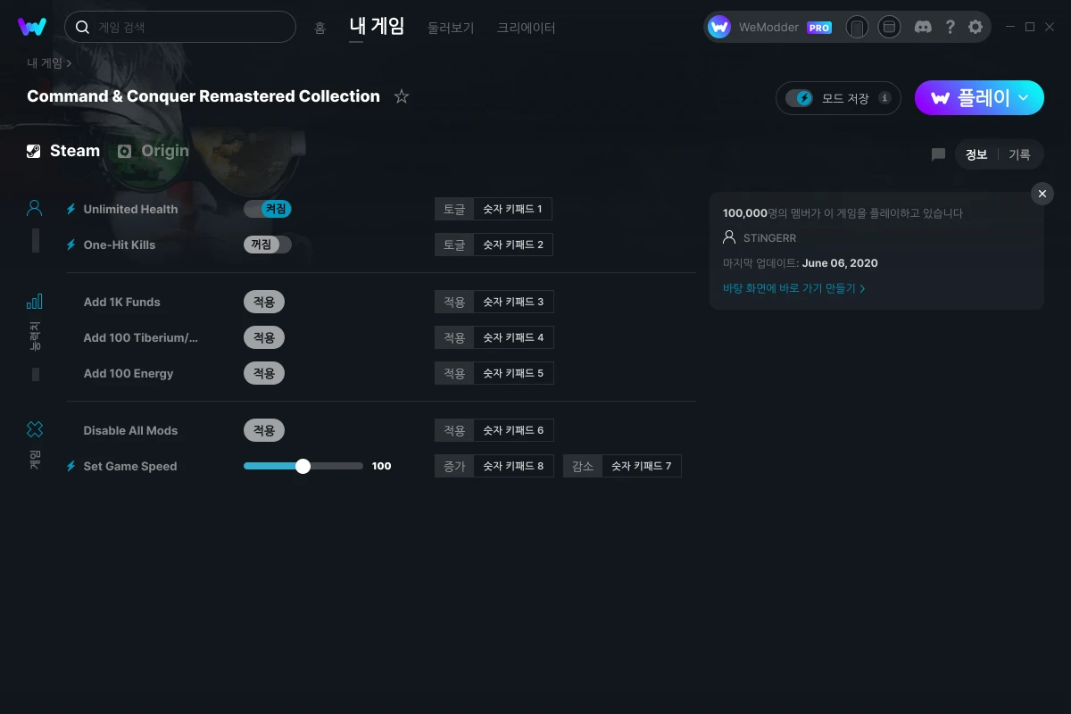
Task: Open the Discord icon in the header
Action: (x=924, y=27)
